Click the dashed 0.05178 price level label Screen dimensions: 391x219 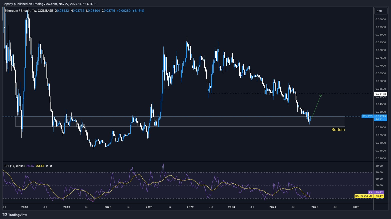pyautogui.click(x=381, y=94)
